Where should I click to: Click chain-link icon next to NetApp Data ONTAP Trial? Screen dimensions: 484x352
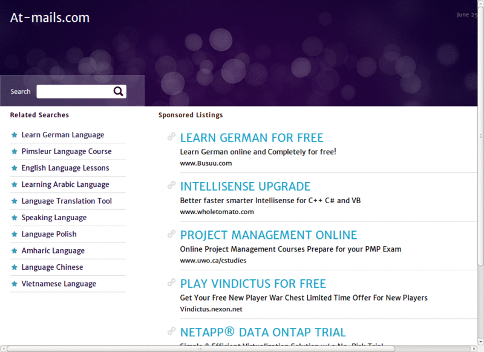171,331
